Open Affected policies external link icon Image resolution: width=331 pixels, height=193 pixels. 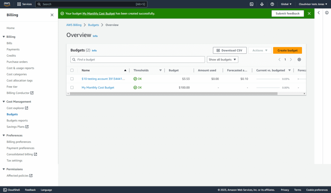coord(31,176)
